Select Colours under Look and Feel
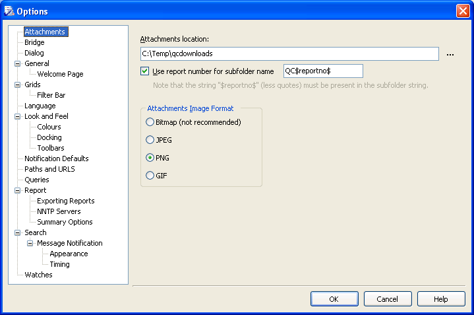474x315 pixels. [x=49, y=127]
